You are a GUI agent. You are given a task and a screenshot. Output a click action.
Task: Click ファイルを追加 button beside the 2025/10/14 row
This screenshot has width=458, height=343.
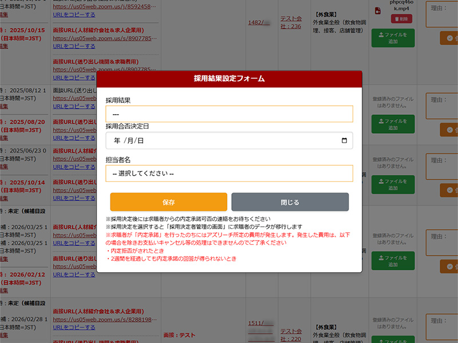pos(393,185)
